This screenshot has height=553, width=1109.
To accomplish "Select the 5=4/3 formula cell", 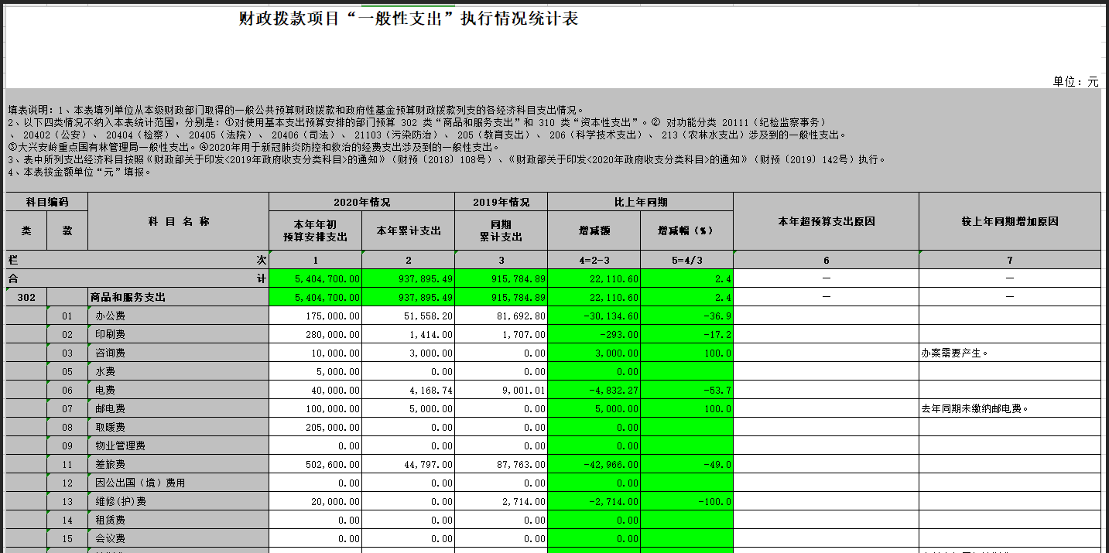I will pos(687,260).
